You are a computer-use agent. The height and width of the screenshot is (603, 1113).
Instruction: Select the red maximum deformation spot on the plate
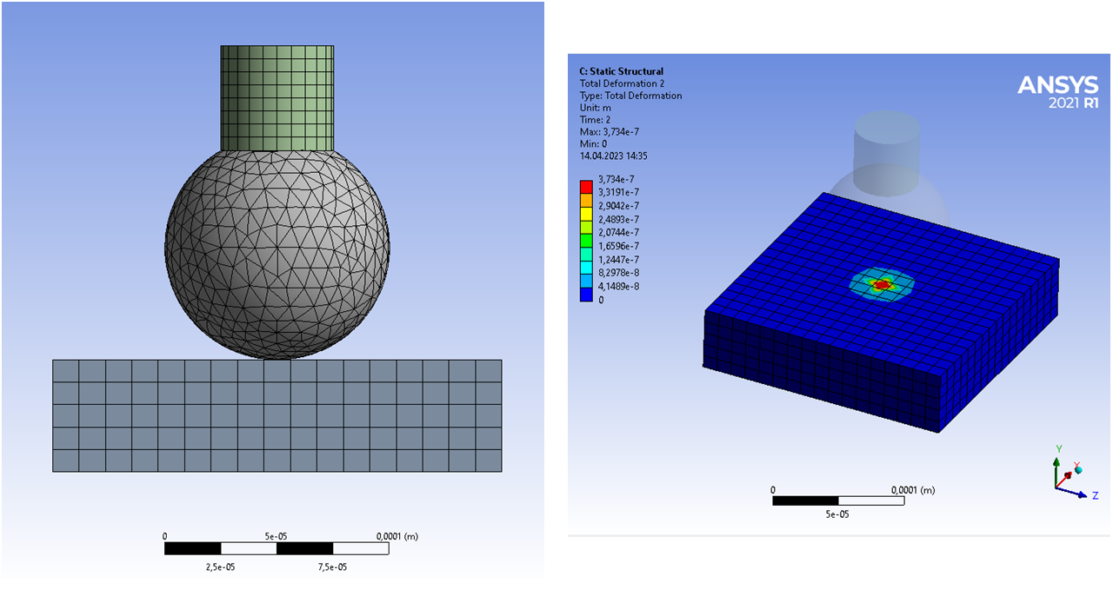[883, 284]
